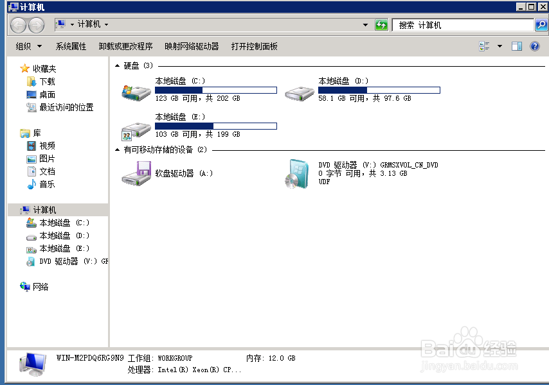Open dropdown arrow after 计算机 in address bar
Image resolution: width=549 pixels, height=385 pixels.
(x=107, y=24)
